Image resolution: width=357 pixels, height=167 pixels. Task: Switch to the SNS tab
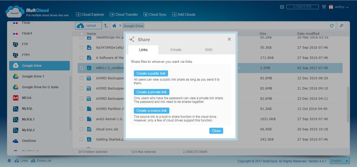[x=209, y=50]
